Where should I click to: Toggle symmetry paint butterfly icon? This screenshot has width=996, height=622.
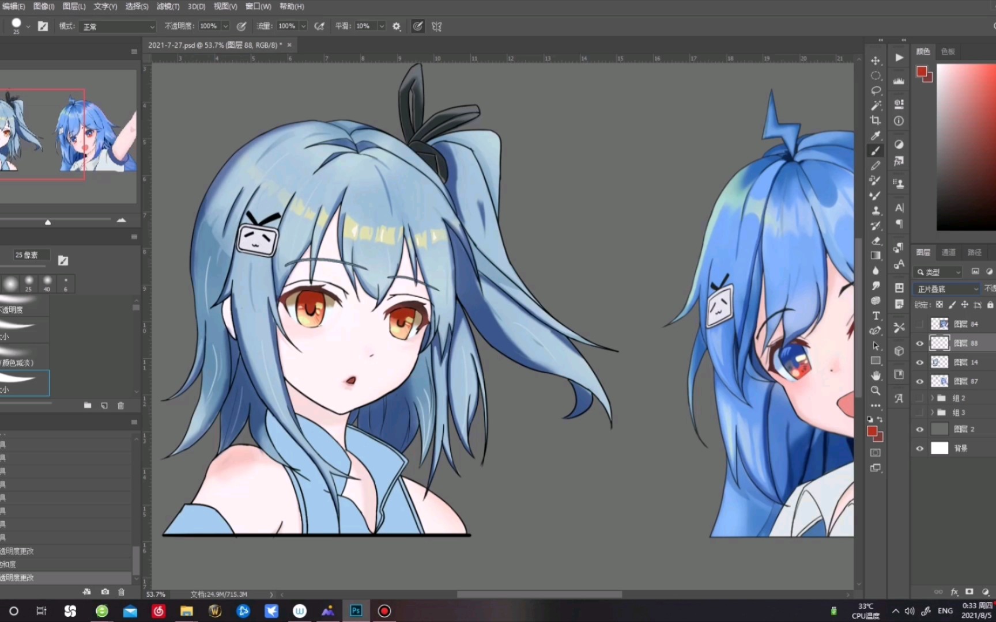(436, 26)
